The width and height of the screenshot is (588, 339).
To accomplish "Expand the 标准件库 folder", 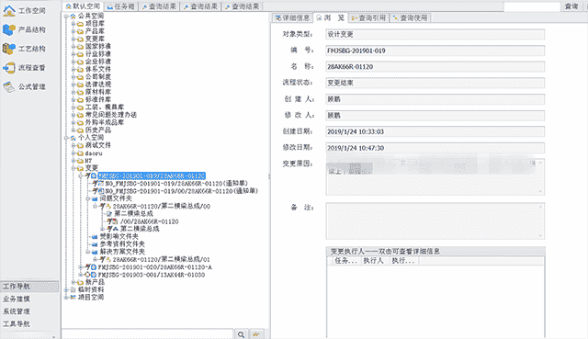I will point(73,100).
